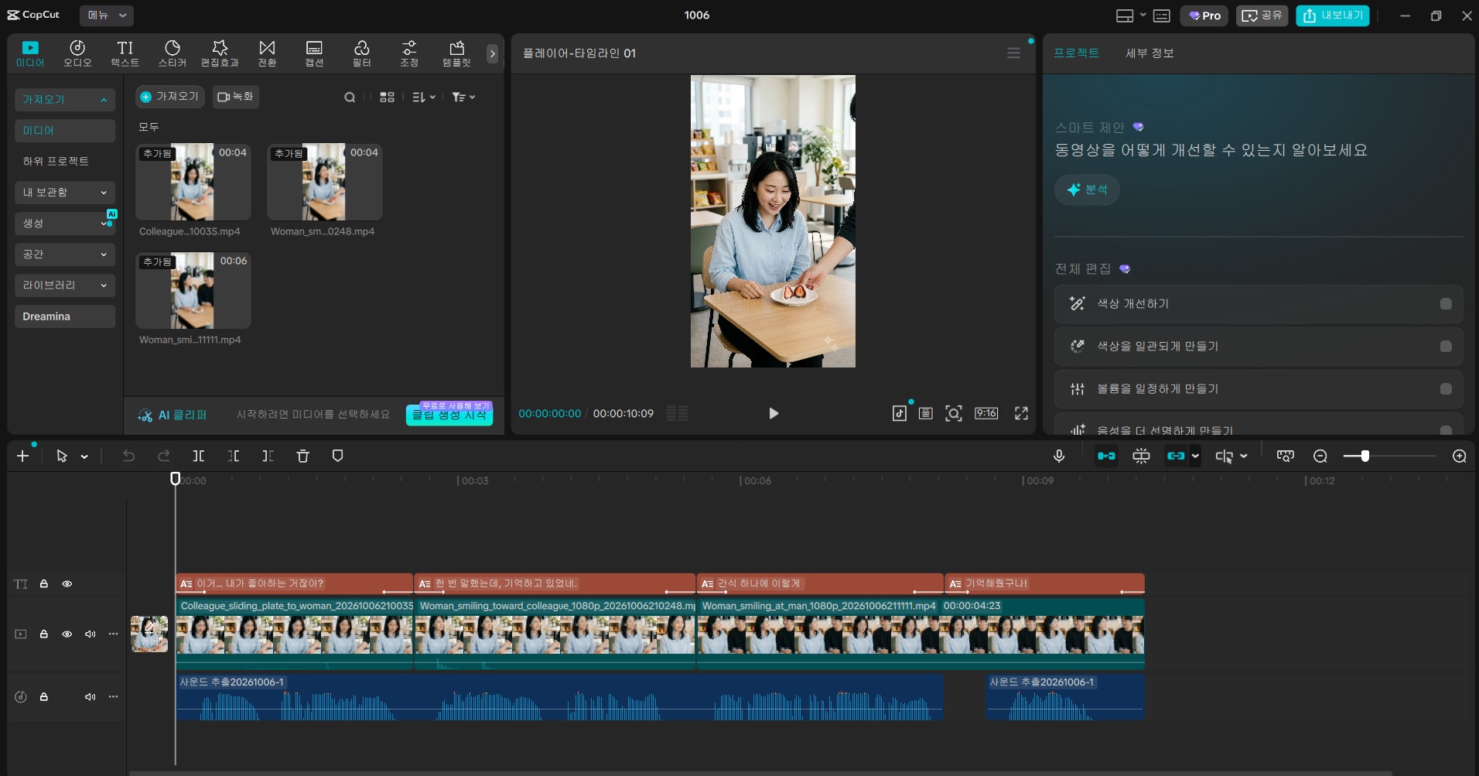
Task: Lock the audio track
Action: (44, 697)
